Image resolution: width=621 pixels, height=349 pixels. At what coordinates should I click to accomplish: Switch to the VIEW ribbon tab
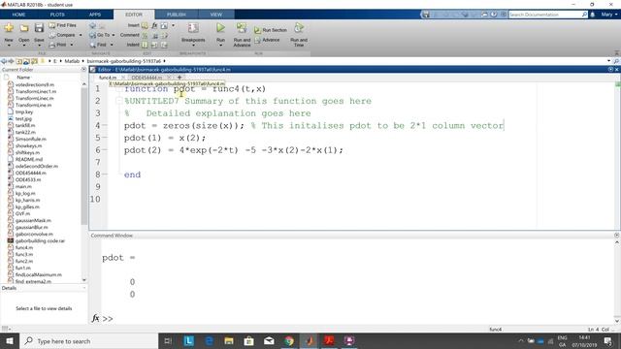[215, 15]
